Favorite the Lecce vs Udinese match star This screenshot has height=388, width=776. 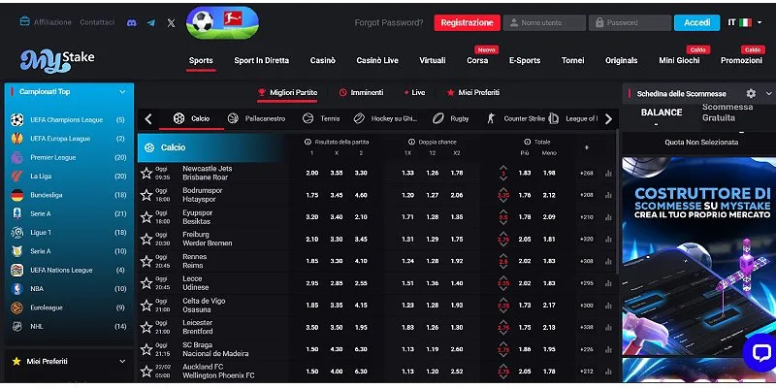(x=146, y=283)
